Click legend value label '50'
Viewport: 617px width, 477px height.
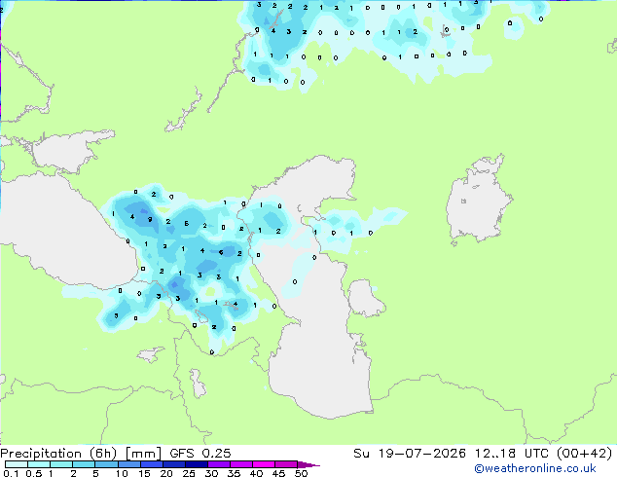(302, 473)
